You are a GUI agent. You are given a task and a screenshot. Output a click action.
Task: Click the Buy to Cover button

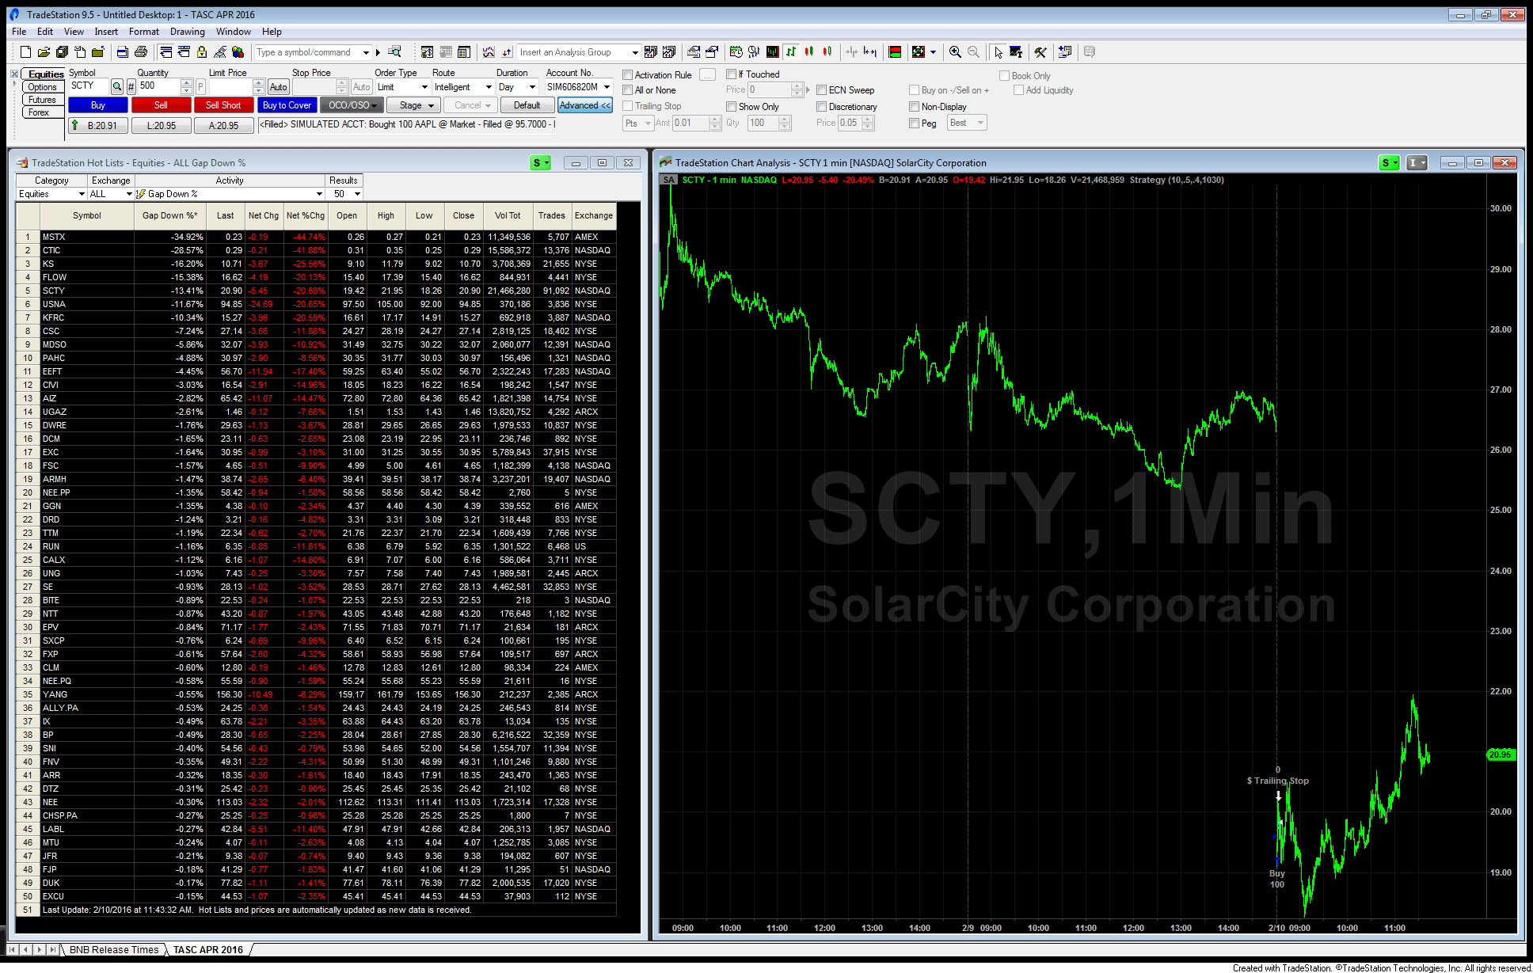pos(287,105)
